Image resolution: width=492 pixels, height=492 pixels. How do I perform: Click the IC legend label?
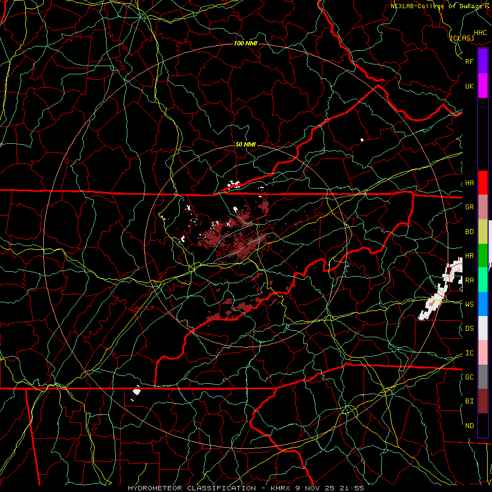click(x=469, y=353)
